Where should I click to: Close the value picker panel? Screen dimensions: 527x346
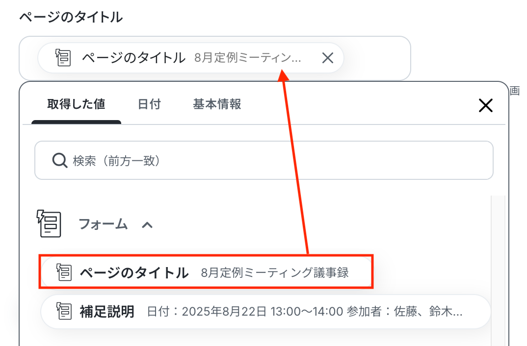[x=485, y=105]
